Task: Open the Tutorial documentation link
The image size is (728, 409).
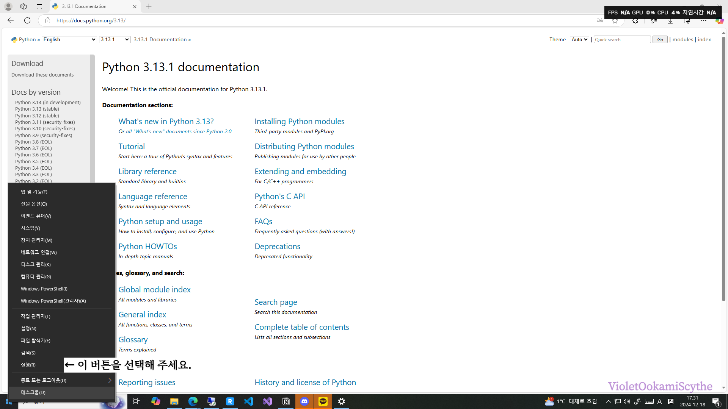Action: pos(132,146)
